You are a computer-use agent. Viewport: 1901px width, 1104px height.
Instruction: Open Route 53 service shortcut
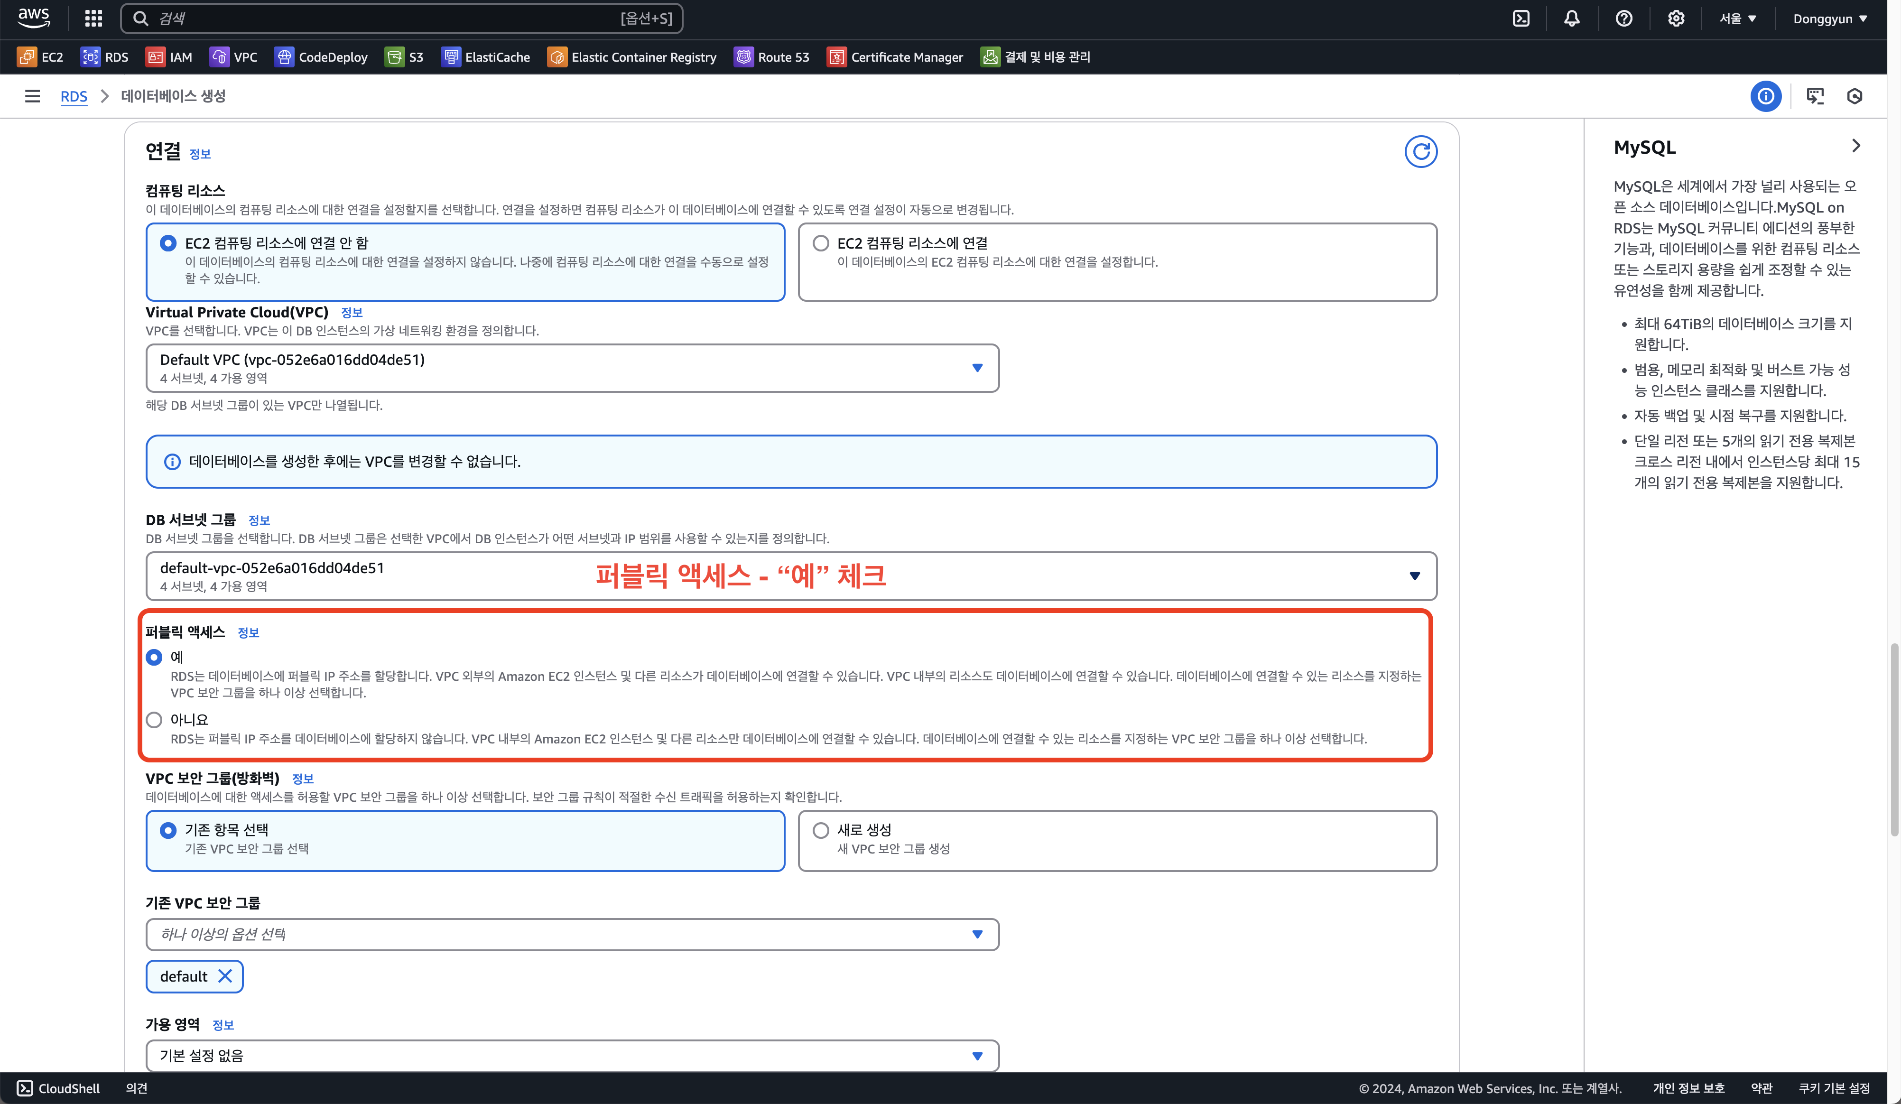point(771,56)
